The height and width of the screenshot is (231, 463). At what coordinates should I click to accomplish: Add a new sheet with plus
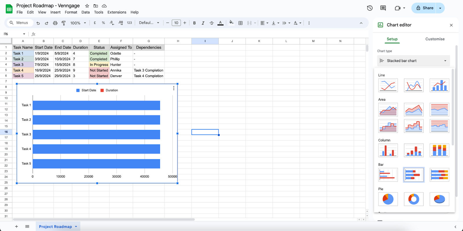16,226
